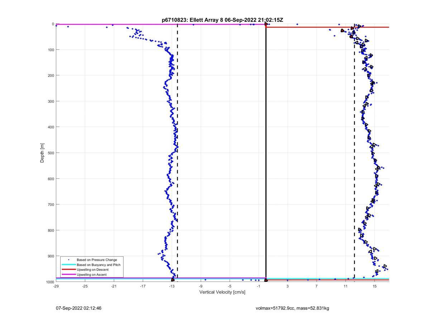Click legend entry "Upwelling on Ascent"
This screenshot has width=430, height=317.
tap(92, 275)
